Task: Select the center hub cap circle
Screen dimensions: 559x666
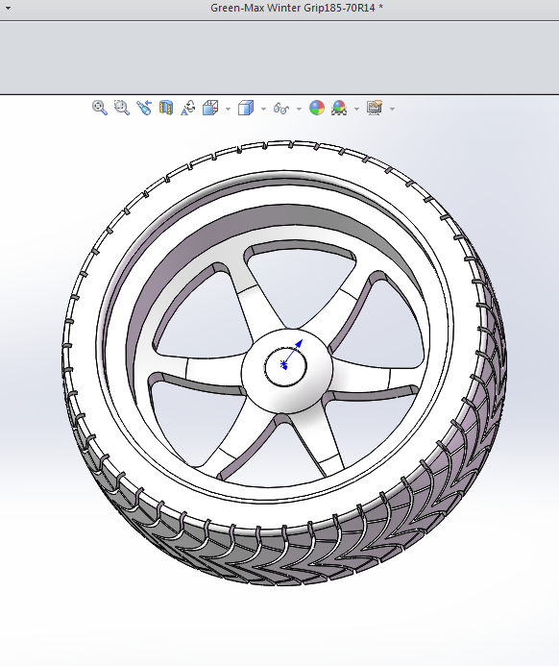Action: [x=285, y=367]
